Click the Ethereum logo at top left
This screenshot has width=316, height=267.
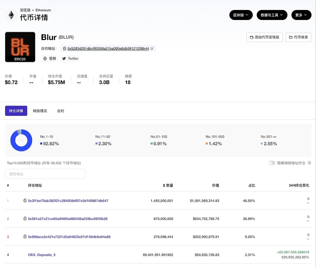coord(11,14)
